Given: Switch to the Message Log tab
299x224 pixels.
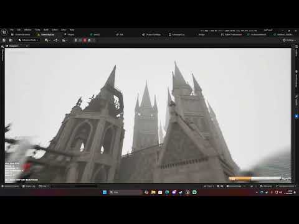Looking at the screenshot, I should (176, 35).
